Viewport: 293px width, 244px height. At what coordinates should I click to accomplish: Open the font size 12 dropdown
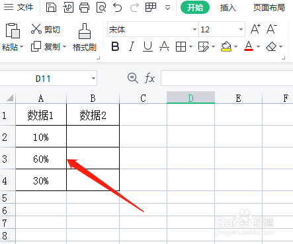click(241, 29)
